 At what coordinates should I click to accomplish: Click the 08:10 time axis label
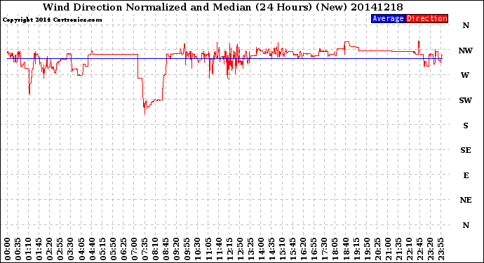point(155,249)
